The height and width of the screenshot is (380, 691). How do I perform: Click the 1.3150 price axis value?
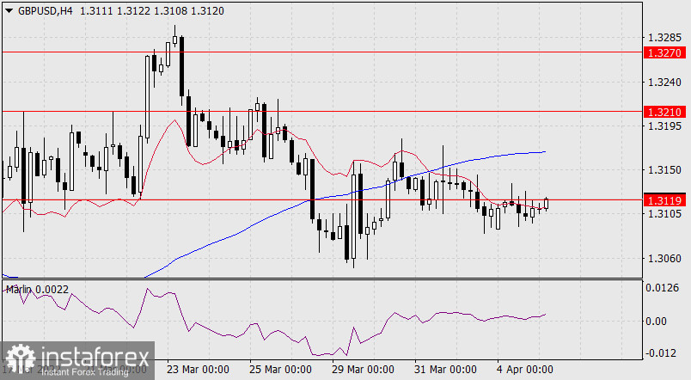pos(664,169)
